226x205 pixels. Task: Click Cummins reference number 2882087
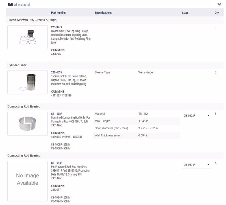(x=56, y=190)
